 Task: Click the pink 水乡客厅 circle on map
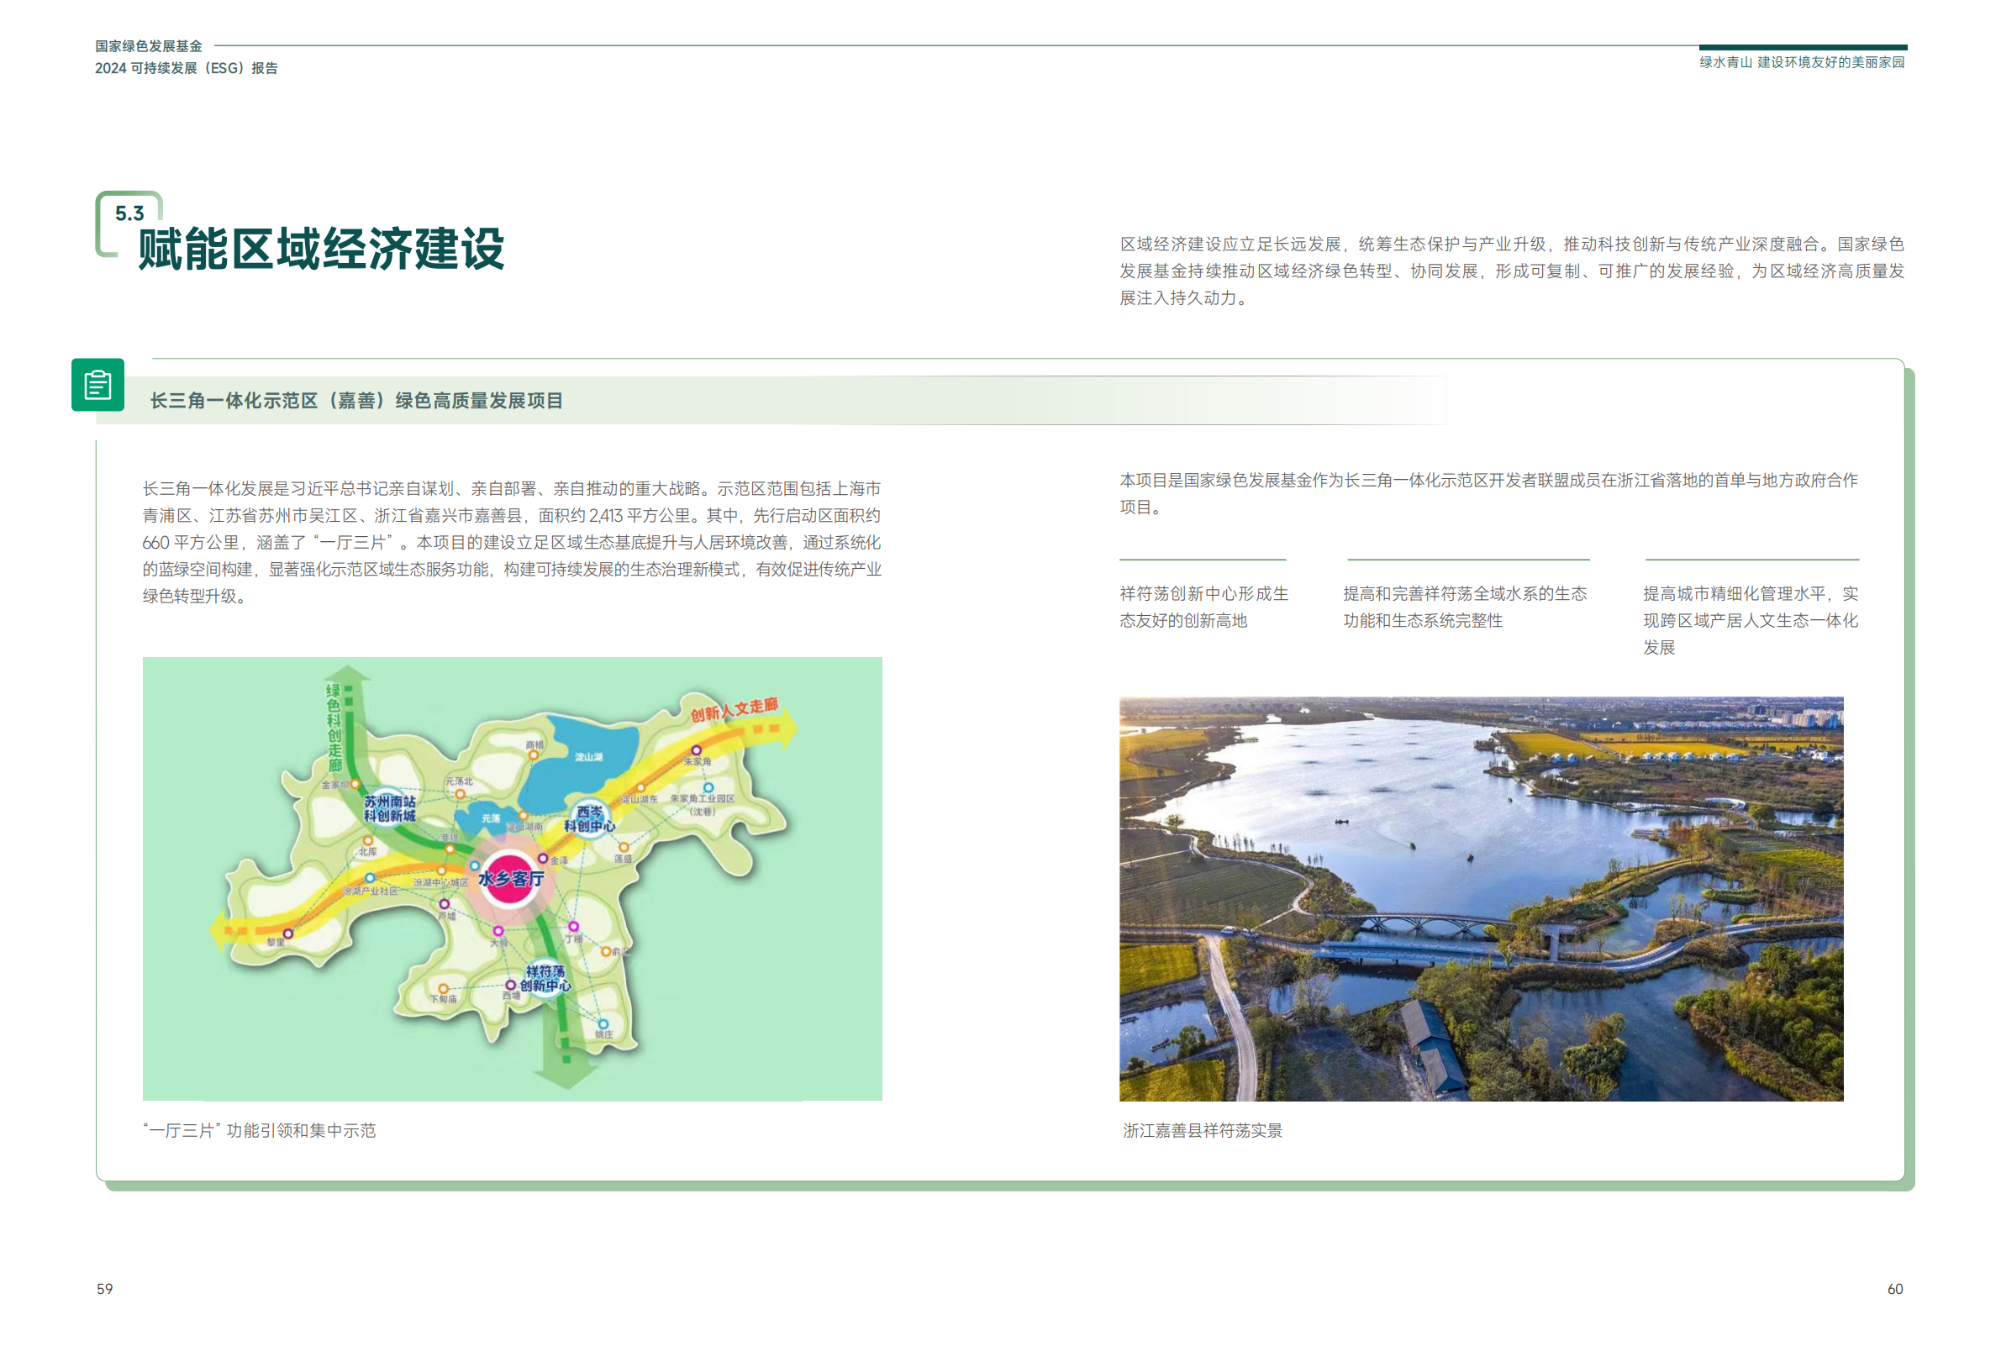(x=510, y=878)
